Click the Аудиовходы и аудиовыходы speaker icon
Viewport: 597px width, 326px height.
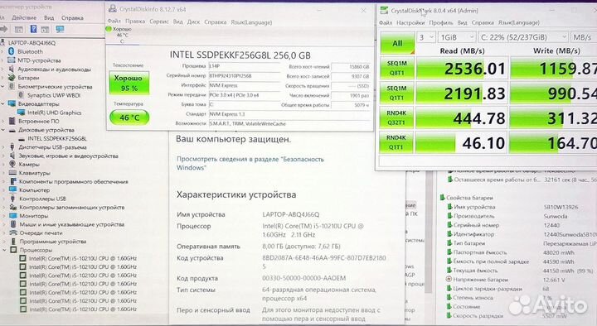(12, 69)
